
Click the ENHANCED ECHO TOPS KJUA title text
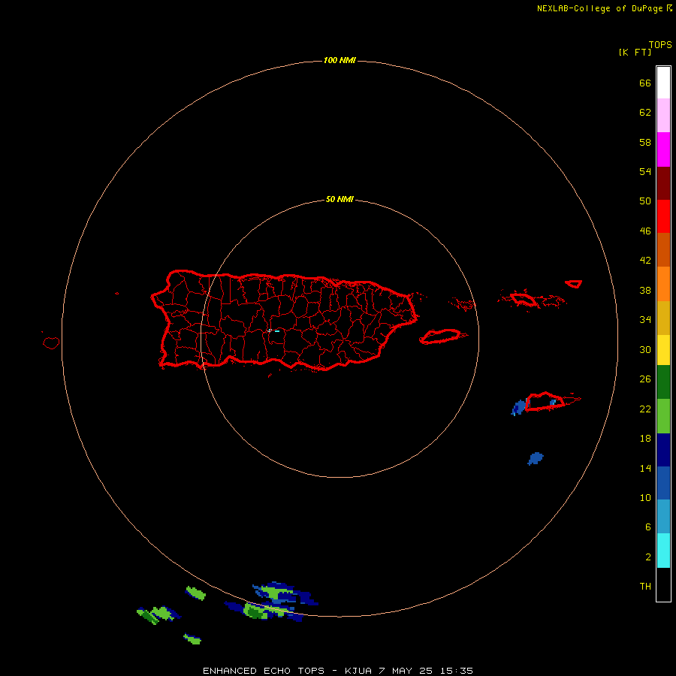(x=338, y=671)
